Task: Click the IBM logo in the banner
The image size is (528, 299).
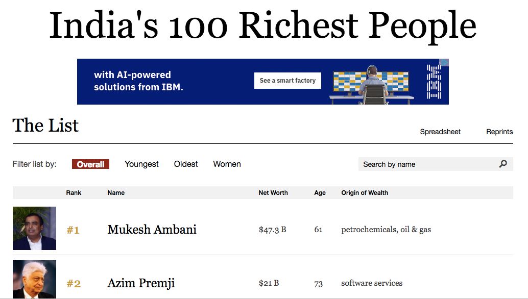Action: coord(434,82)
